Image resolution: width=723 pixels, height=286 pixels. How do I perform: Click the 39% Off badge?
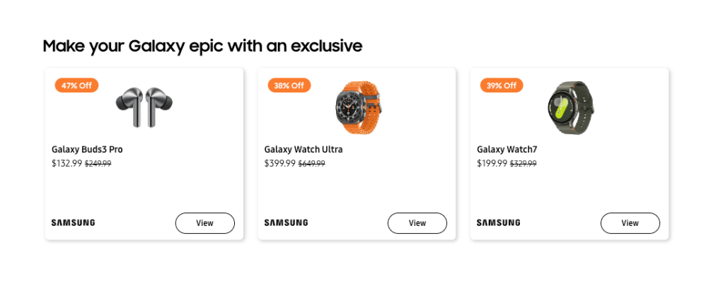(502, 85)
